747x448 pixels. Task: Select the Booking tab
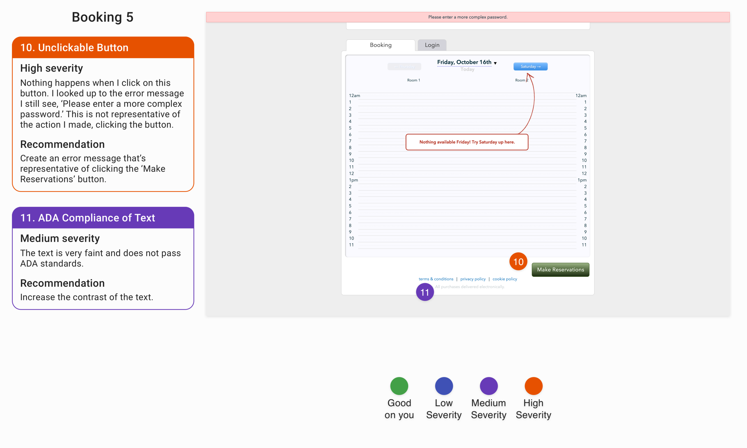click(x=381, y=45)
